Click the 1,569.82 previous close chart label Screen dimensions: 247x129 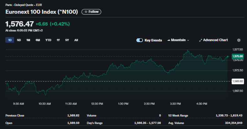[x=238, y=81]
